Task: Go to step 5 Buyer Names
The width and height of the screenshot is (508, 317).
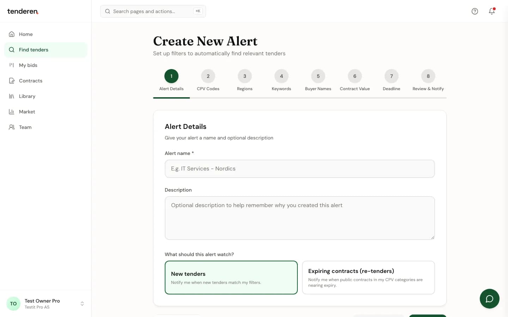Action: pos(318,80)
